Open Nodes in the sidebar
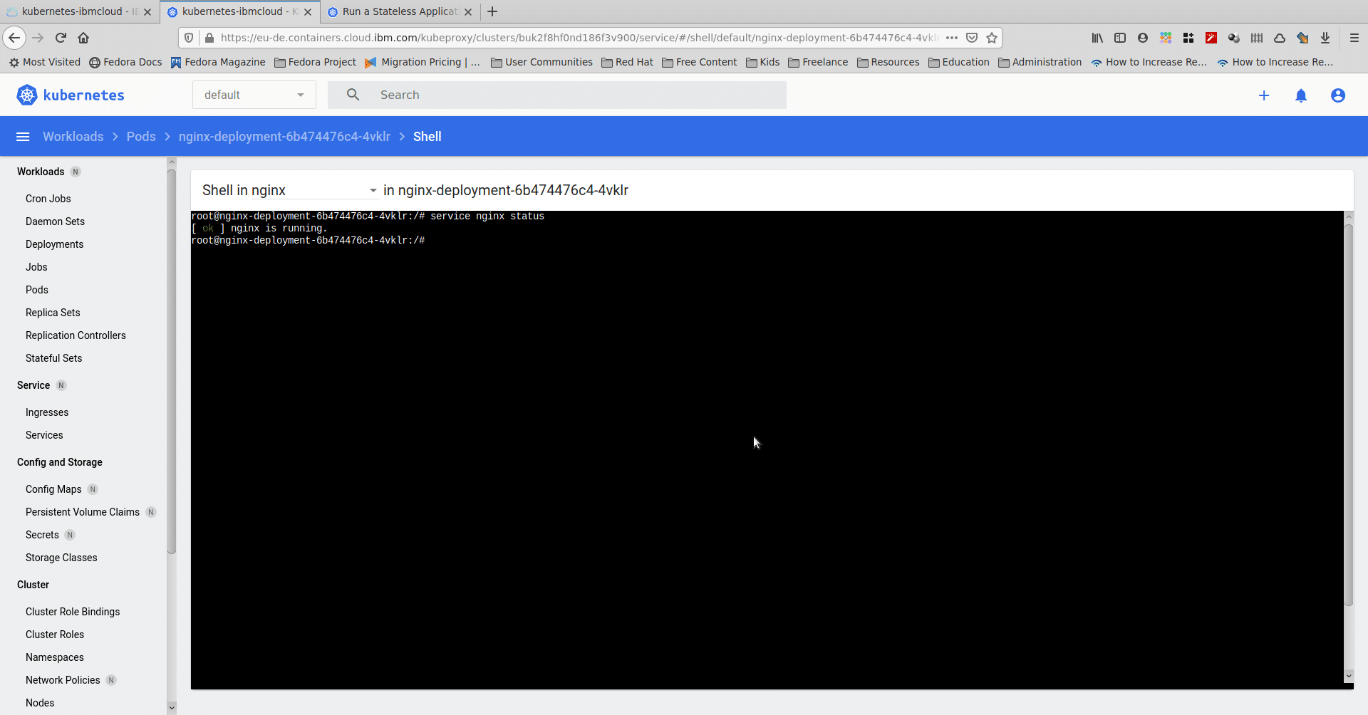1368x715 pixels. 40,703
